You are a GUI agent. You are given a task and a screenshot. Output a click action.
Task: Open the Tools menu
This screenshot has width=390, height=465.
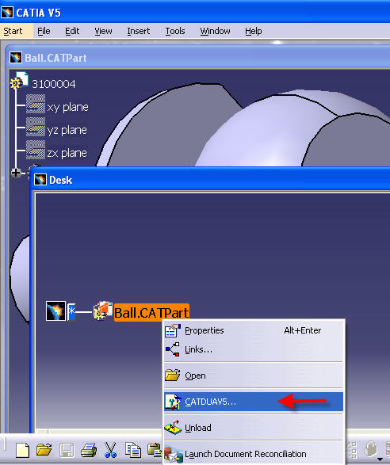175,31
